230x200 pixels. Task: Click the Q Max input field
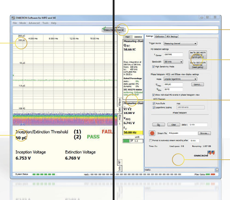coord(173,85)
